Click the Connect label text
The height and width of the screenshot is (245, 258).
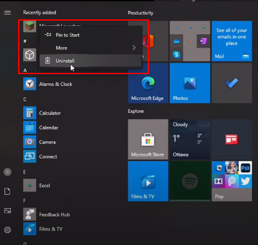48,157
